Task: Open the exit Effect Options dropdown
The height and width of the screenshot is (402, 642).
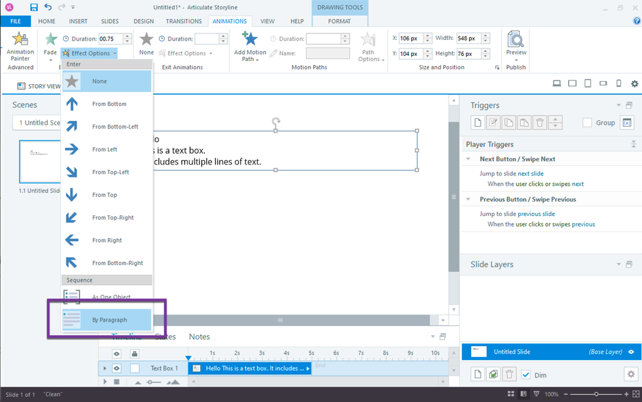Action: pos(186,53)
